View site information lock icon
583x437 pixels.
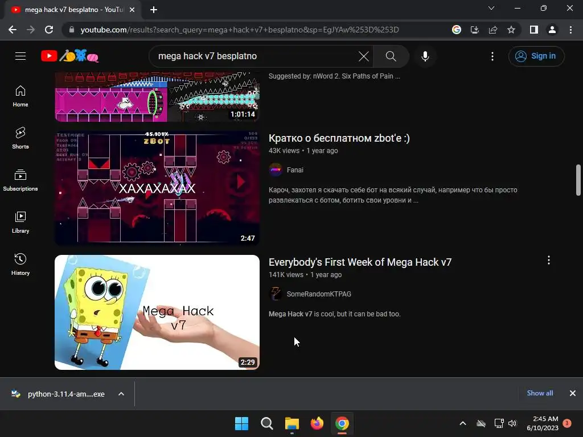coord(72,30)
